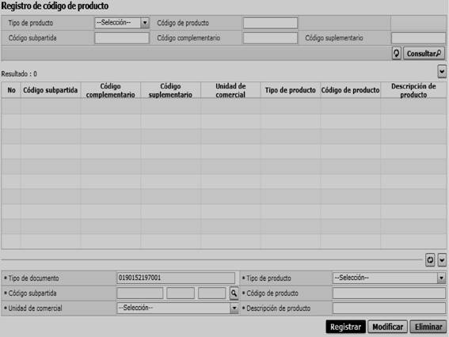The height and width of the screenshot is (337, 449).
Task: Click the reset icon beside Consultar
Action: 396,53
